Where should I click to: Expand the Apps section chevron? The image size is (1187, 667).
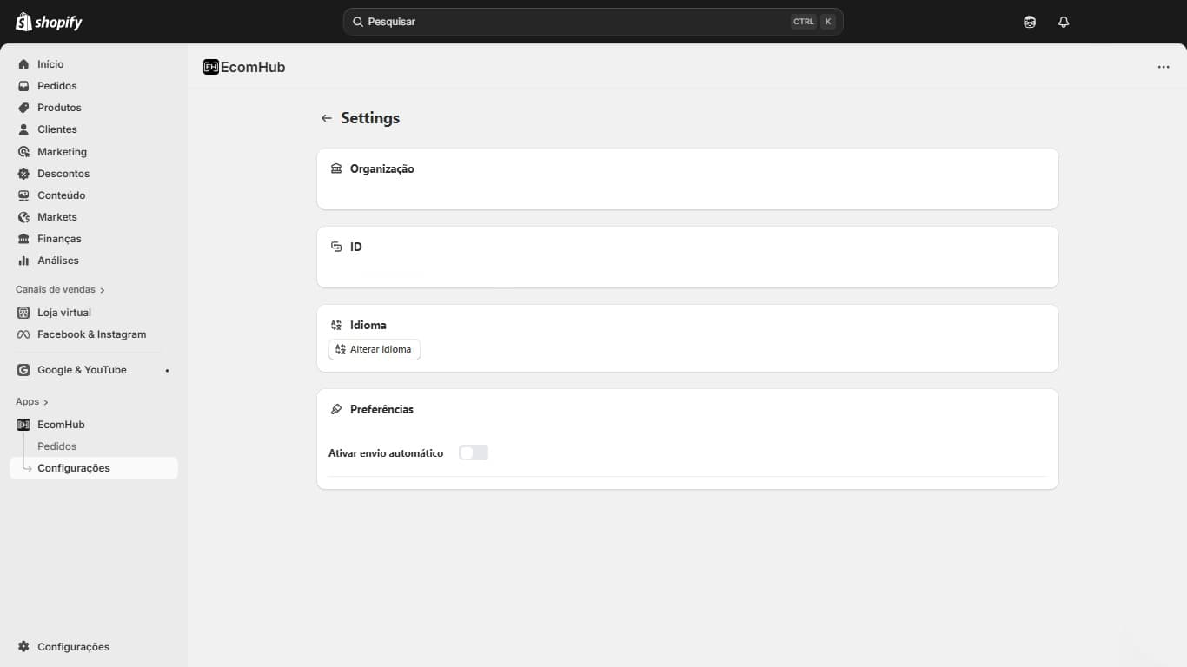coord(46,402)
